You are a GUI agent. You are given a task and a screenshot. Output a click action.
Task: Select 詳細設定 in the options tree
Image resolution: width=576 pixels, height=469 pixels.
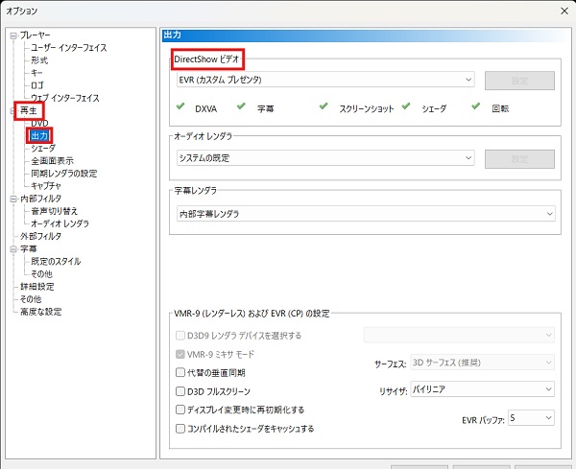click(x=37, y=286)
